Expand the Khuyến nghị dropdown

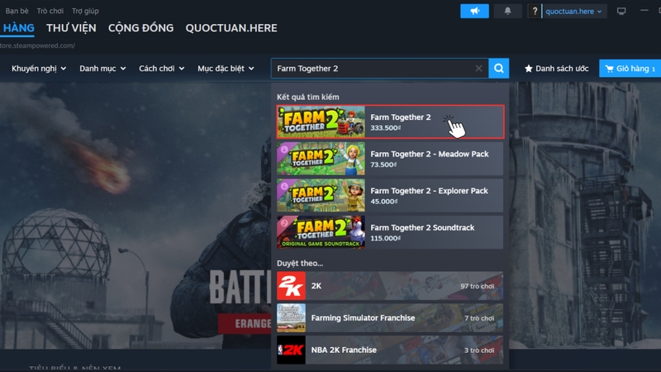click(39, 69)
